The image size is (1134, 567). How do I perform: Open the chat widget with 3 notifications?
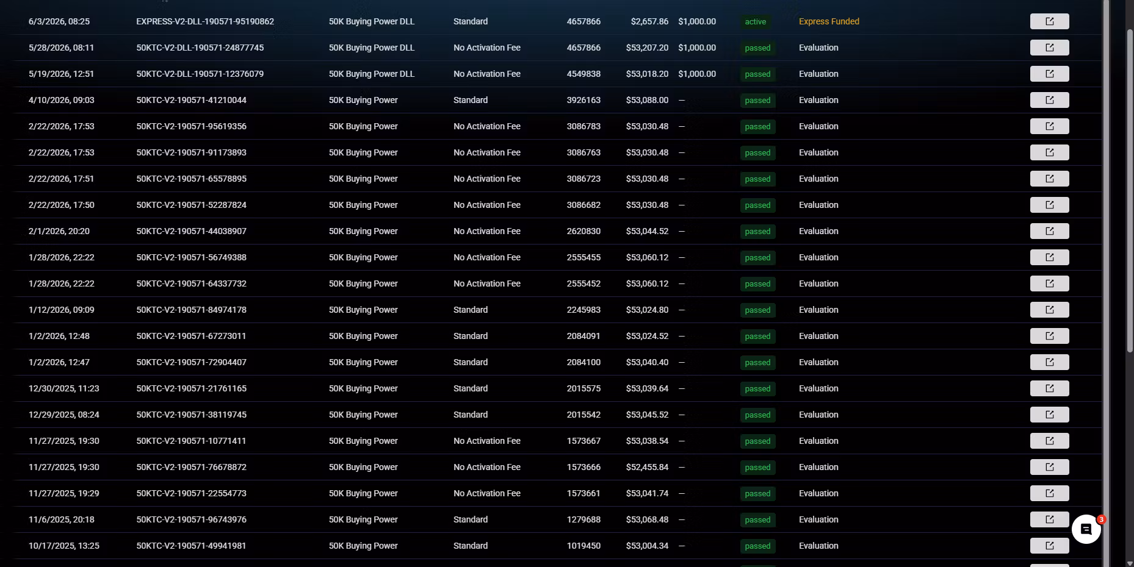click(1086, 529)
